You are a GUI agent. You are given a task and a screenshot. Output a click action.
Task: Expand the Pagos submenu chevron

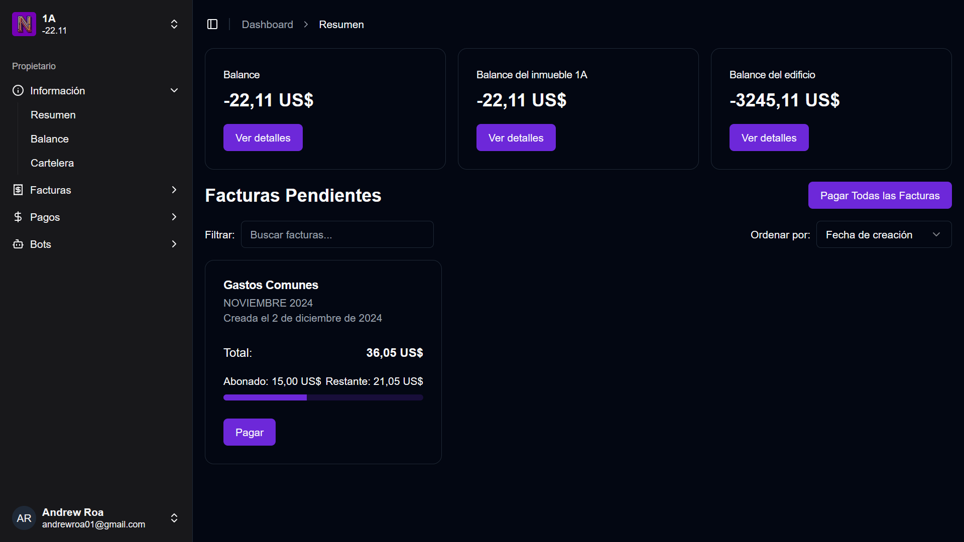click(x=174, y=217)
